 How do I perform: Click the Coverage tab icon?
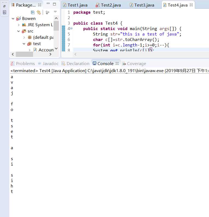click(124, 63)
